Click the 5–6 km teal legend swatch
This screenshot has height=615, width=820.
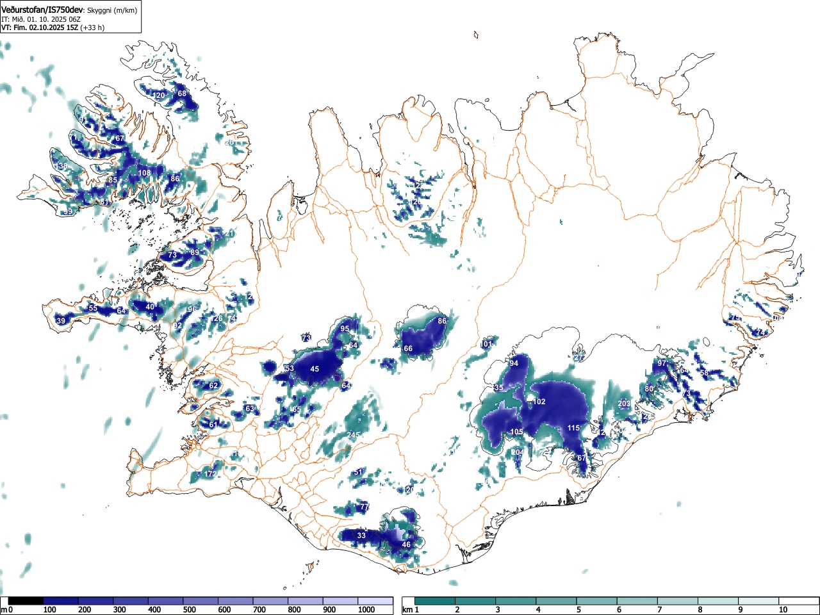[597, 601]
